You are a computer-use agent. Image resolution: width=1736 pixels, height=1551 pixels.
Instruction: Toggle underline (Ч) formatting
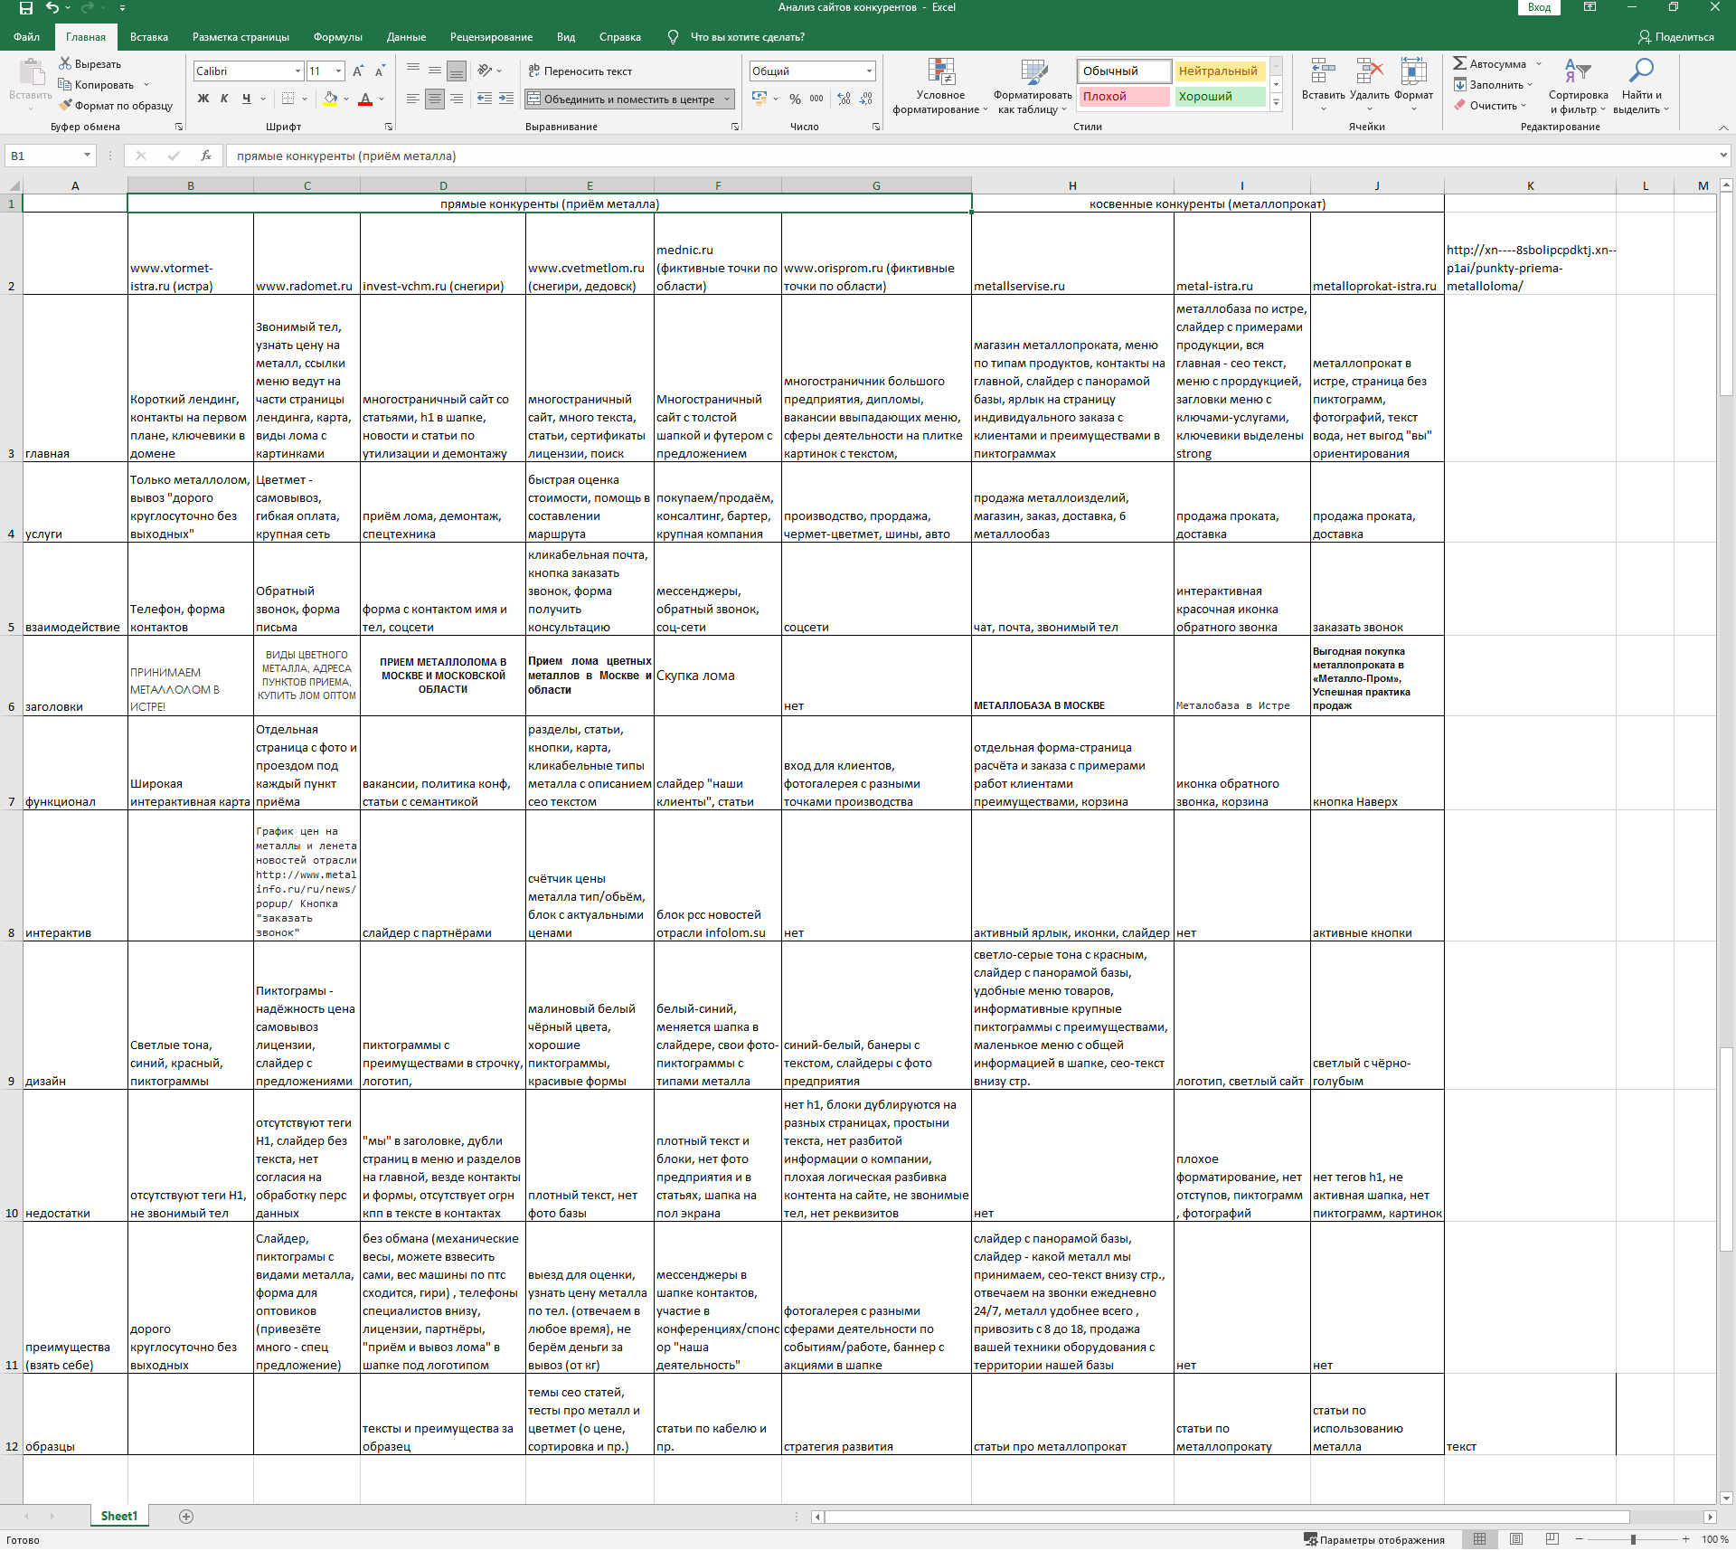click(246, 99)
